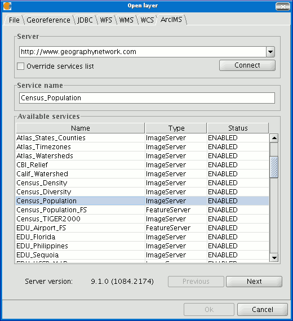Viewport: 293px width, 321px height.
Task: Click the gvSIG application icon in title bar
Action: [7, 6]
